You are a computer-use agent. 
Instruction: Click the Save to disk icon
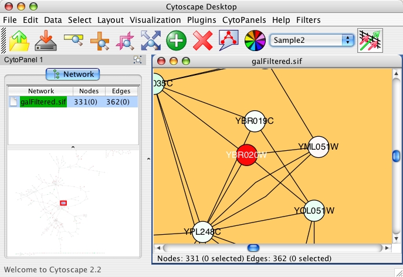point(45,40)
